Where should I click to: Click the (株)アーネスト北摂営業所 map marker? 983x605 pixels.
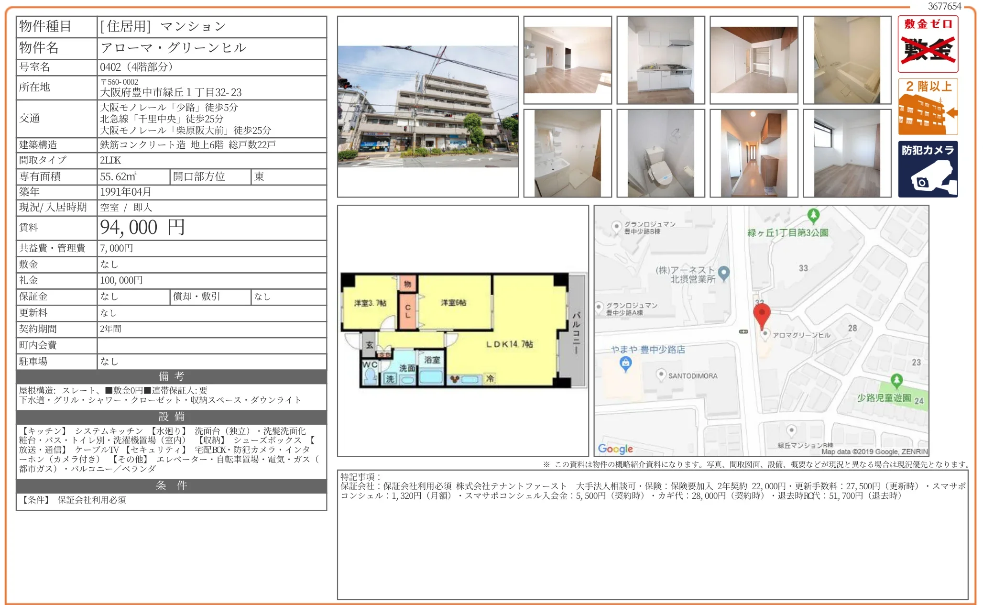(x=724, y=272)
